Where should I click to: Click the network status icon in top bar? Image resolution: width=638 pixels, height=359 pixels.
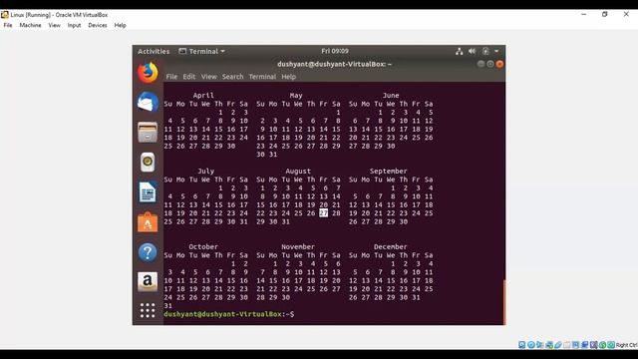coord(459,51)
